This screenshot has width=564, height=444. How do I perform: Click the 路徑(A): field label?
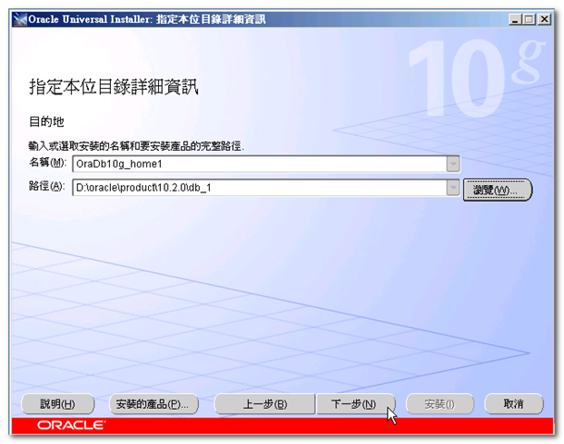[x=47, y=186]
